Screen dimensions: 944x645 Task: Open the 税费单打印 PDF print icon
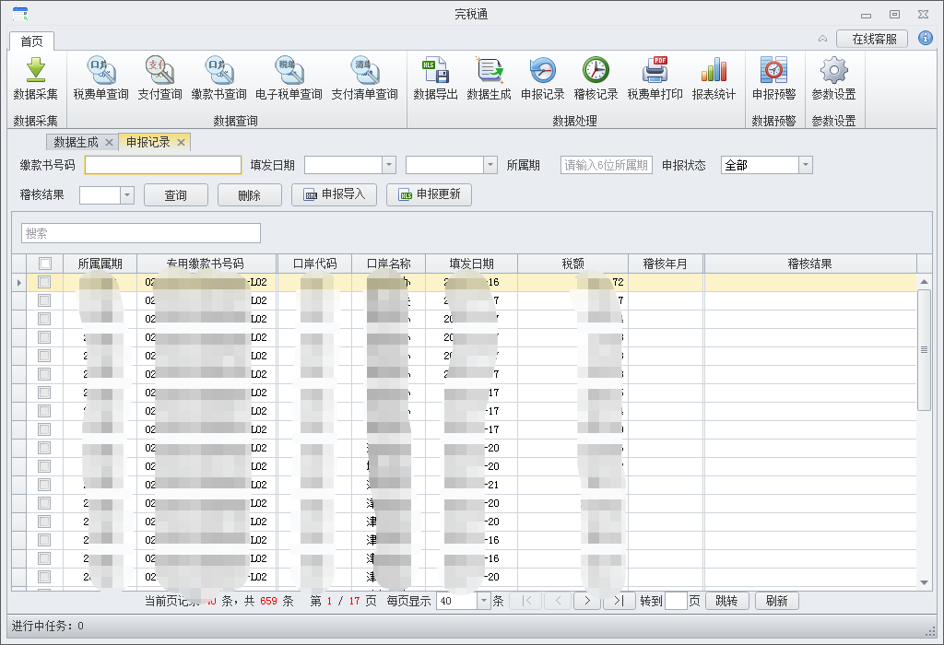pyautogui.click(x=655, y=78)
